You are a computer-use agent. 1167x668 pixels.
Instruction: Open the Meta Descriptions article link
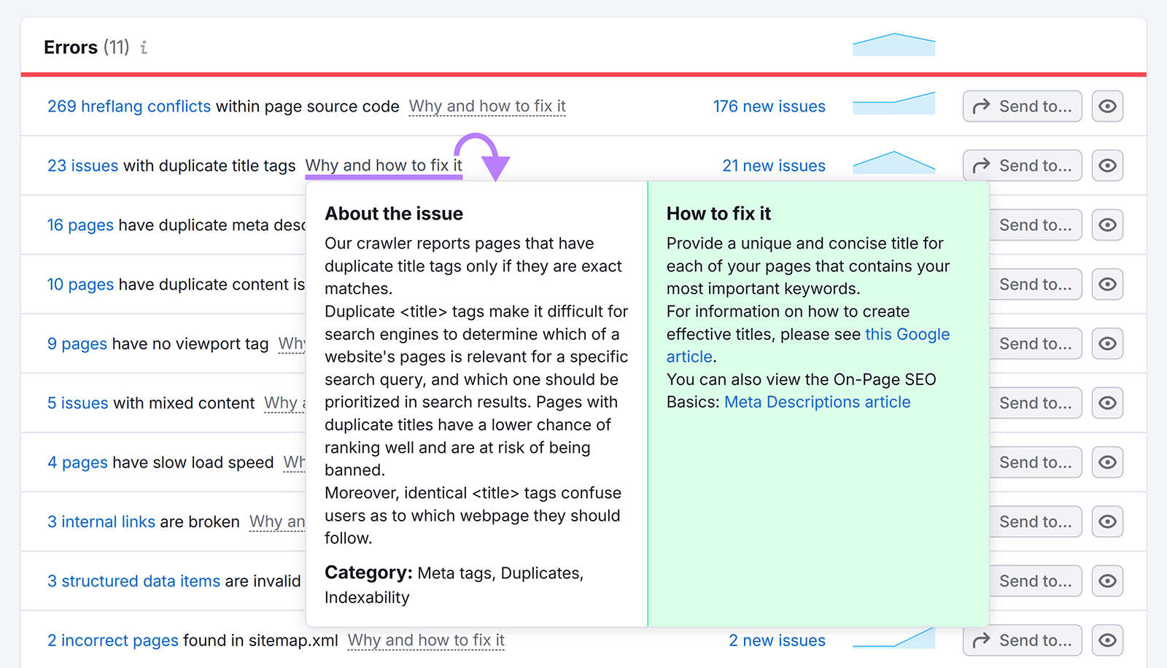point(816,402)
